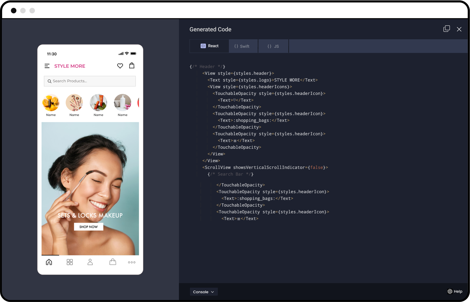Image resolution: width=470 pixels, height=302 pixels.
Task: Close the Generated Code panel
Action: point(459,29)
